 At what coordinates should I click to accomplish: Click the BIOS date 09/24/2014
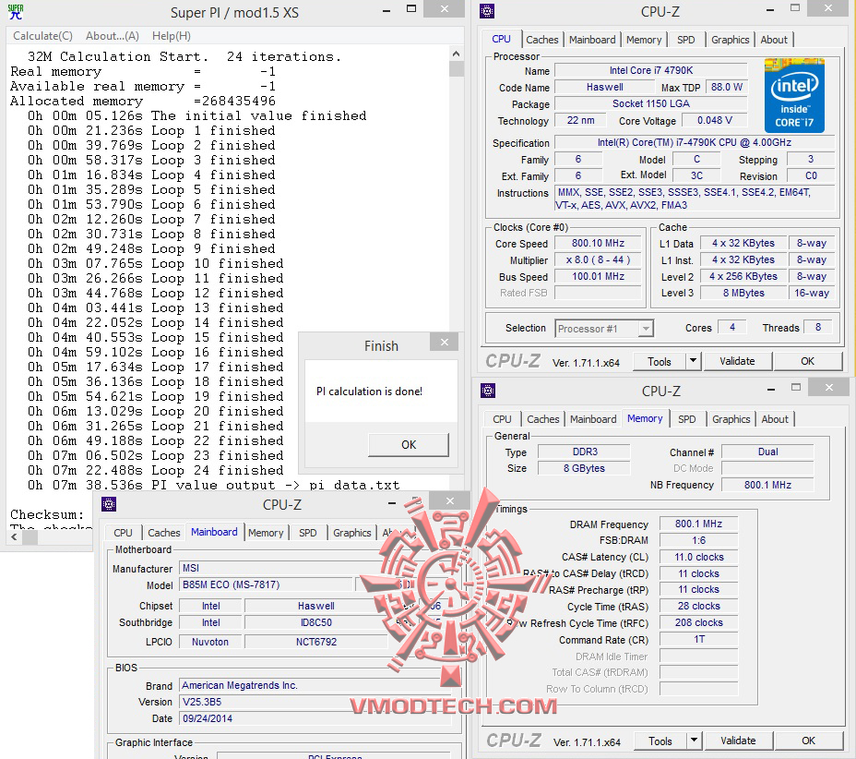tap(315, 718)
